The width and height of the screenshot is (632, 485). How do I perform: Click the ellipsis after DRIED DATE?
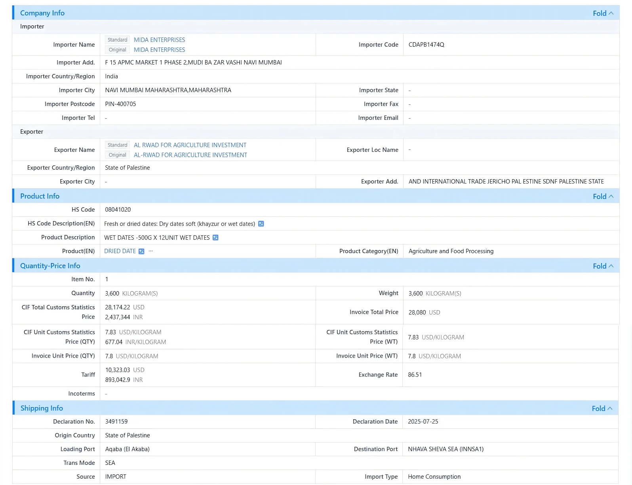[x=150, y=251]
